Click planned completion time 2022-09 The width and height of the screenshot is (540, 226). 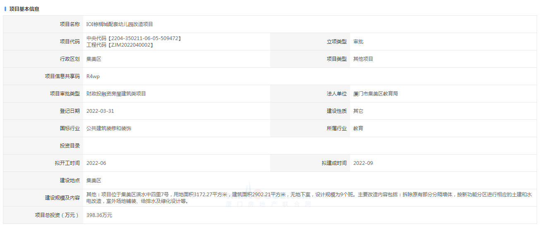363,163
